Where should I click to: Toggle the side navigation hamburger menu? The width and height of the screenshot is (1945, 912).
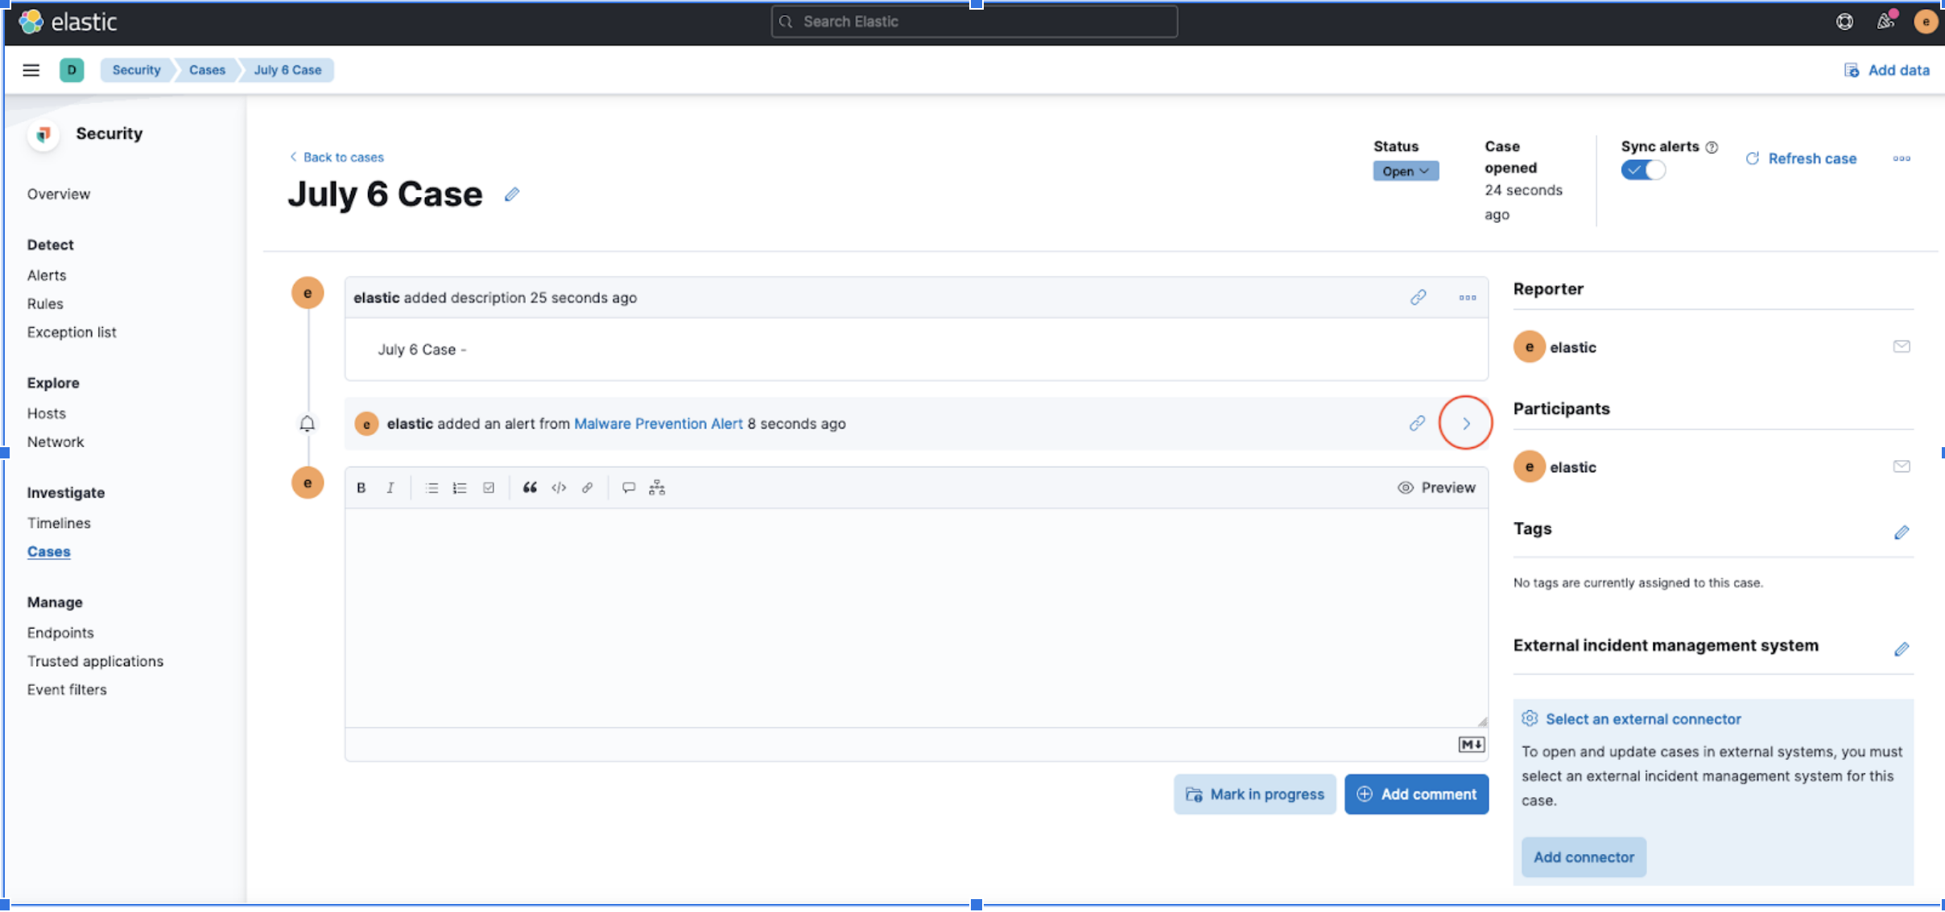[31, 70]
